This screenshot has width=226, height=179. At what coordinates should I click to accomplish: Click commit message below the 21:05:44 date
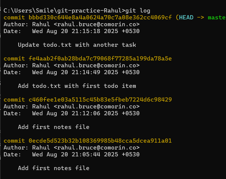(53, 168)
